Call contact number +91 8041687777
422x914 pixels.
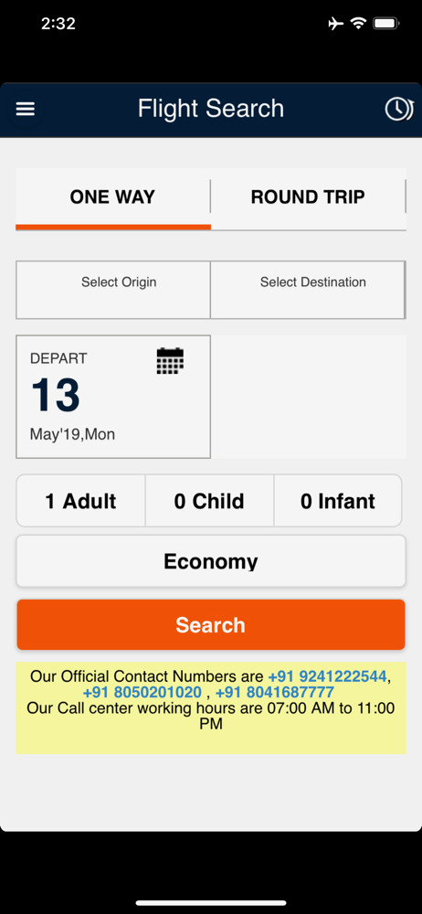[275, 693]
